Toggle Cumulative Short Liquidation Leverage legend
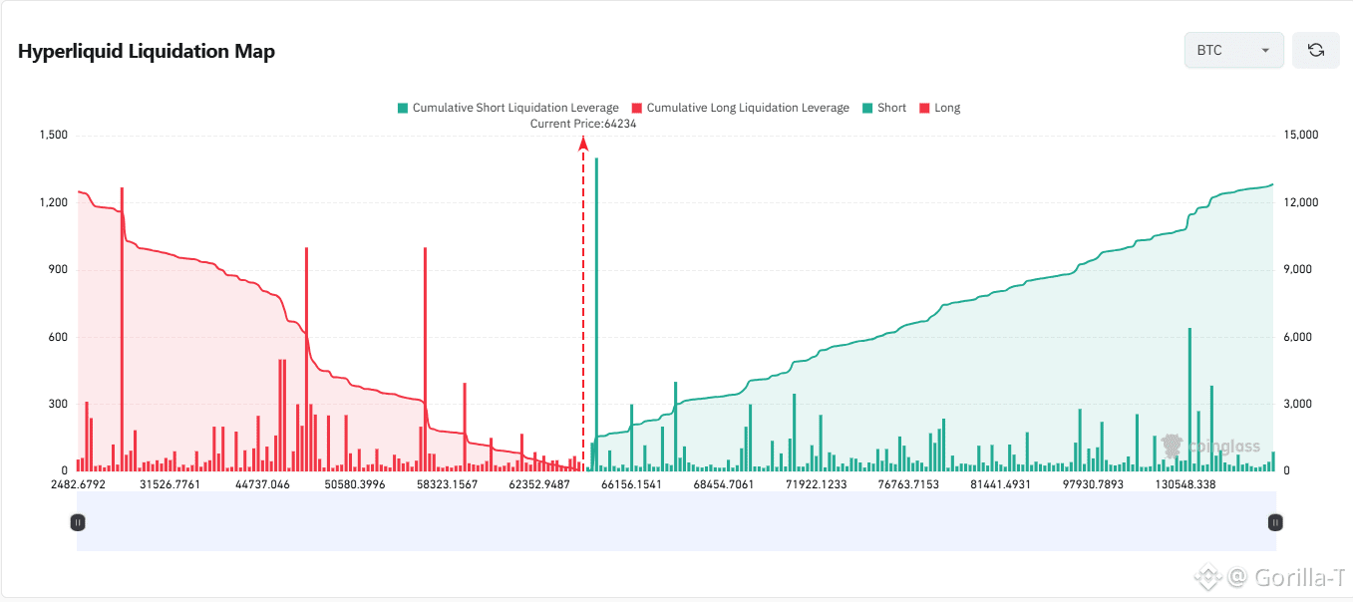The width and height of the screenshot is (1353, 602). click(507, 108)
